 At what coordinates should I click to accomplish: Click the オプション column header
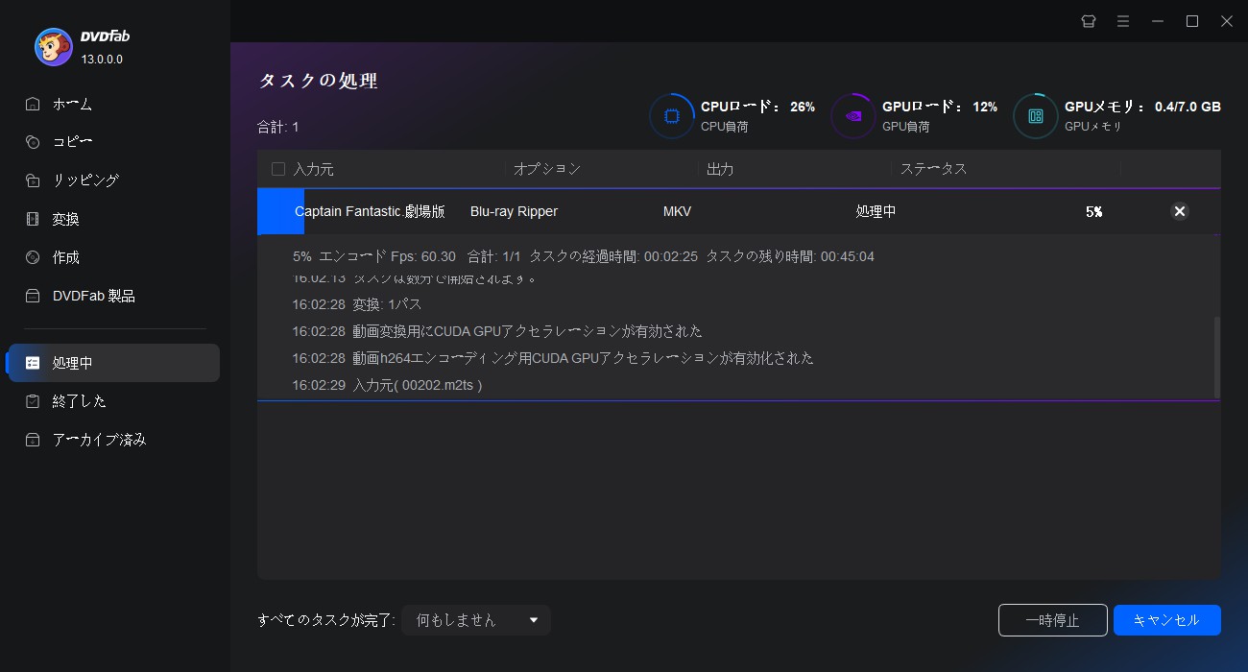click(x=547, y=169)
